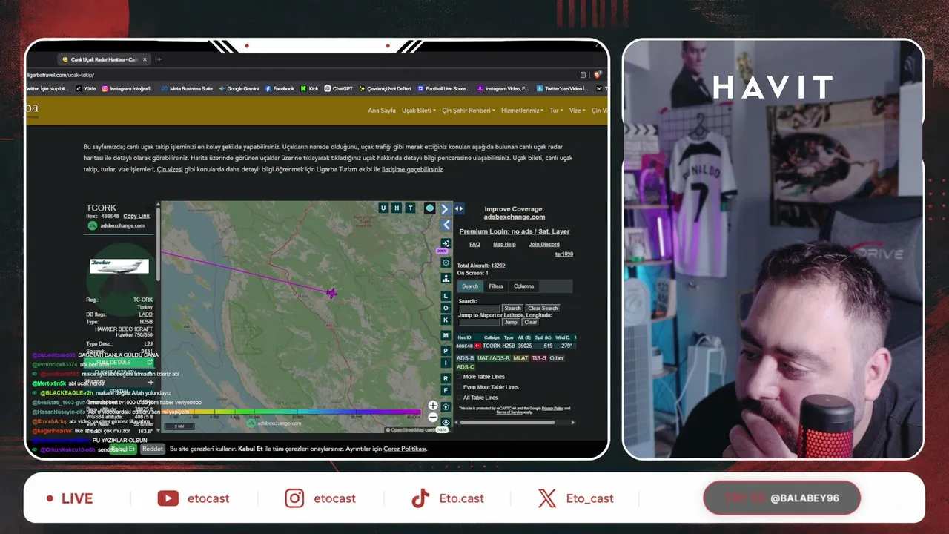Click the eye visibility icon on map
This screenshot has height=534, width=949.
click(446, 422)
